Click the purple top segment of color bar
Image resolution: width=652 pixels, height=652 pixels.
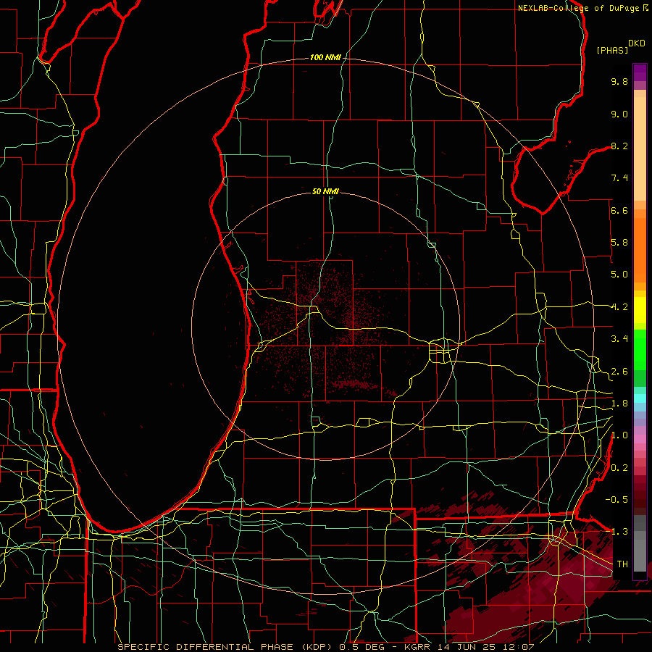click(640, 72)
